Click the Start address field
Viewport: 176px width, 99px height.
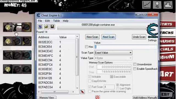tap(114, 67)
